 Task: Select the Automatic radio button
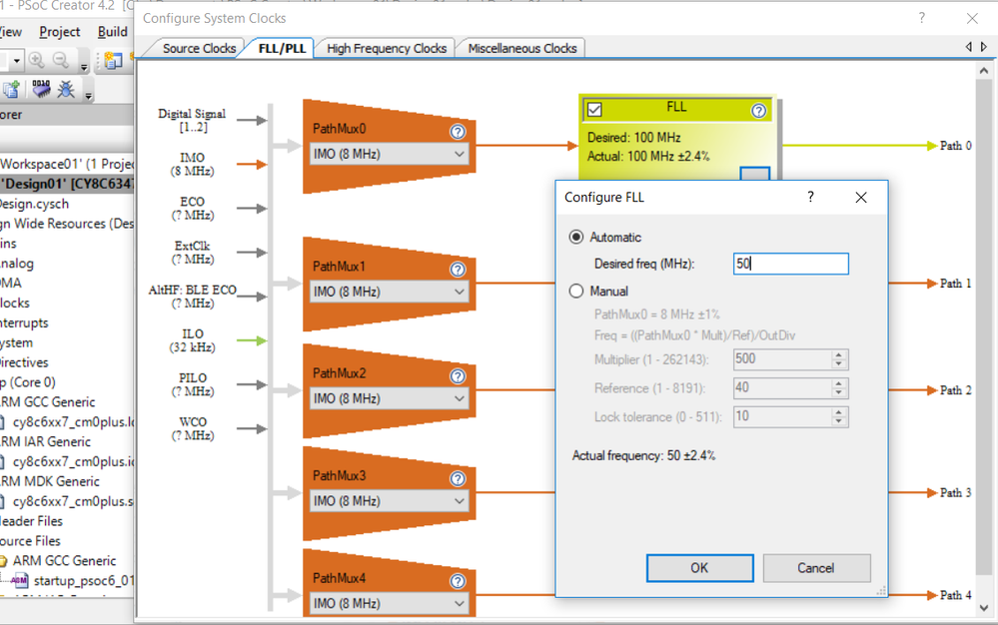tap(576, 238)
